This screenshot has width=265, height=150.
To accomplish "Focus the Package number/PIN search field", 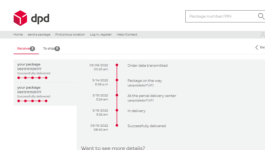I will pos(222,16).
